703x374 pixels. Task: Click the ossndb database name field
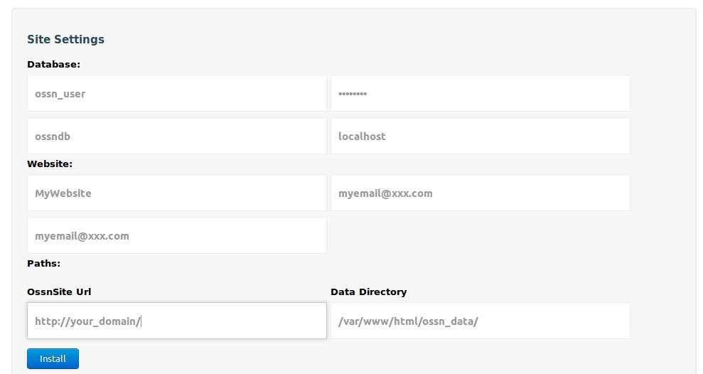[x=177, y=136]
